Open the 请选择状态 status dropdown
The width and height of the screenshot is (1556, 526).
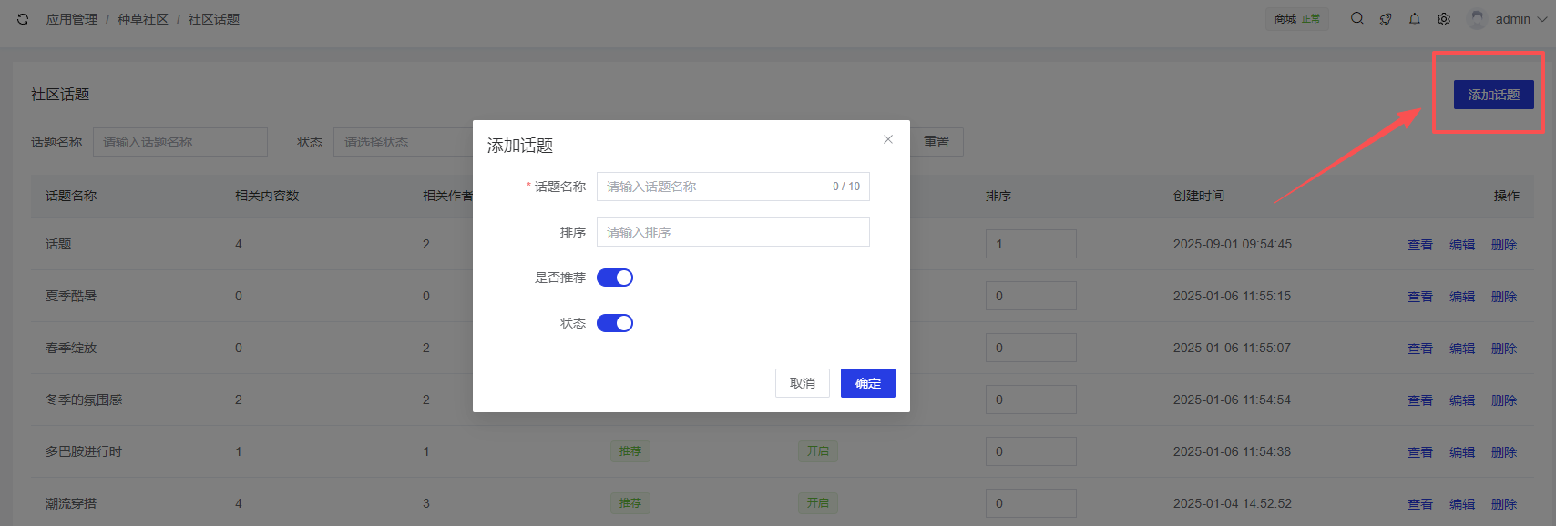[403, 142]
